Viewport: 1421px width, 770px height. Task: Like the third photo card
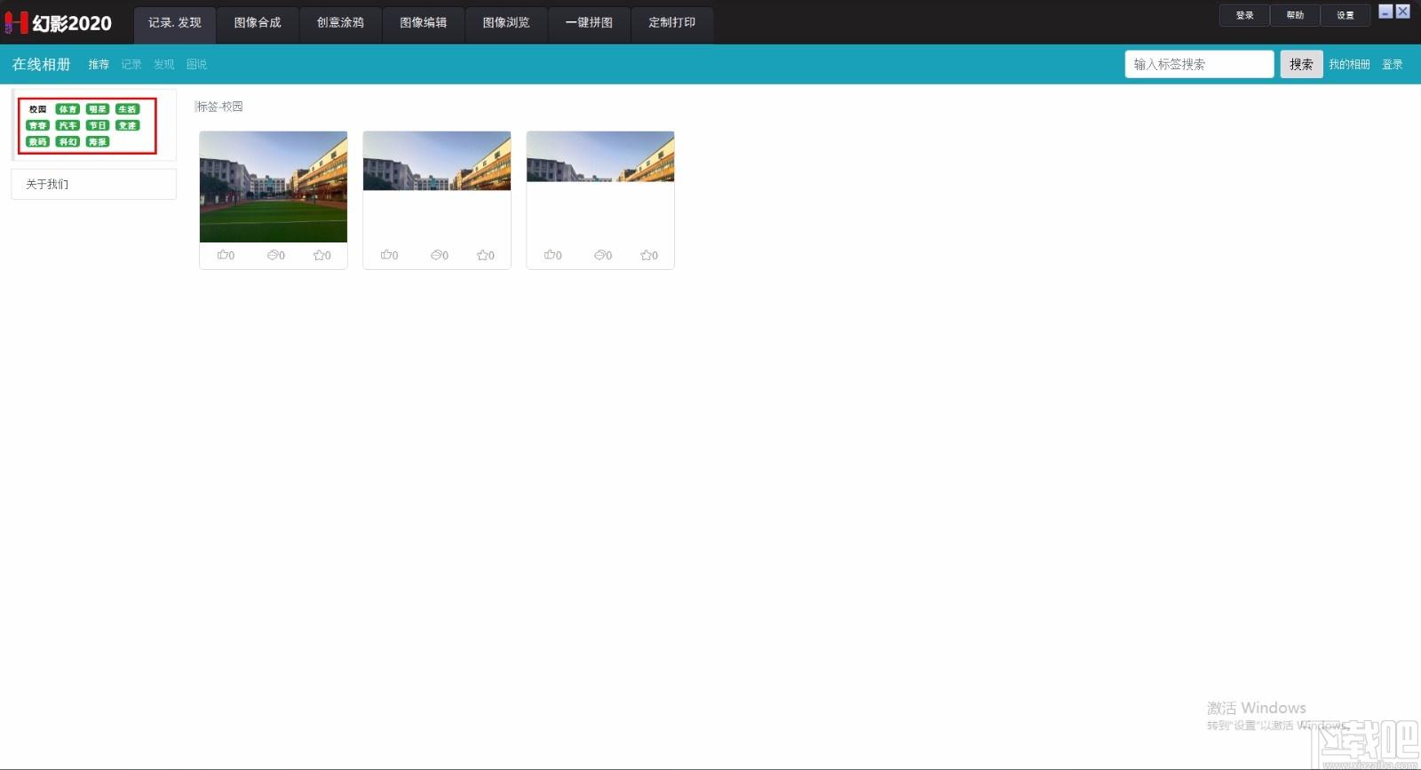552,256
